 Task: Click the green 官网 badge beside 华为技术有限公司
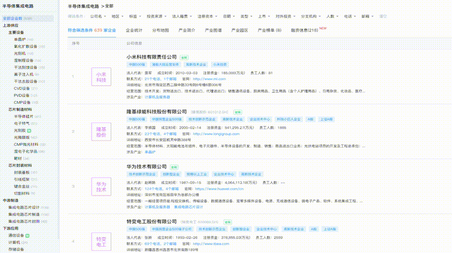(x=174, y=167)
